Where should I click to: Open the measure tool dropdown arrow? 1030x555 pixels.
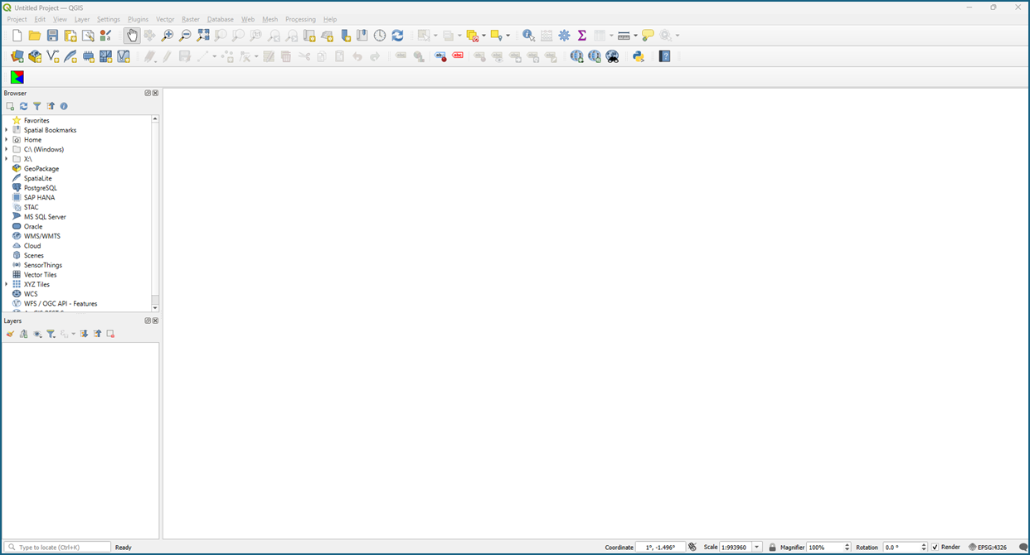635,36
